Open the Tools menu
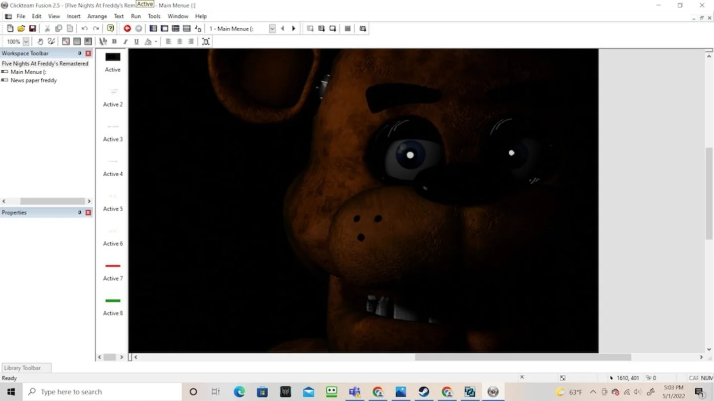 [154, 16]
